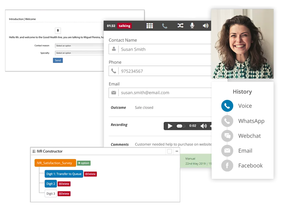Open the dialpad grid icon
Screen dimensions: 282x212
coord(150,26)
